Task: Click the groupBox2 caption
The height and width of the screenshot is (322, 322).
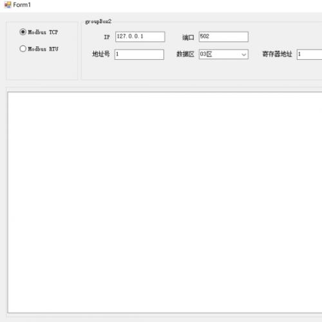Action: [x=99, y=21]
